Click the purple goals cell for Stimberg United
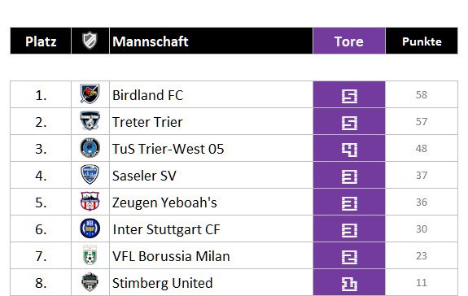Image resolution: width=468 pixels, height=296 pixels. (349, 283)
